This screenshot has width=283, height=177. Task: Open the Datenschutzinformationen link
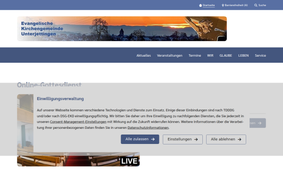tap(148, 128)
